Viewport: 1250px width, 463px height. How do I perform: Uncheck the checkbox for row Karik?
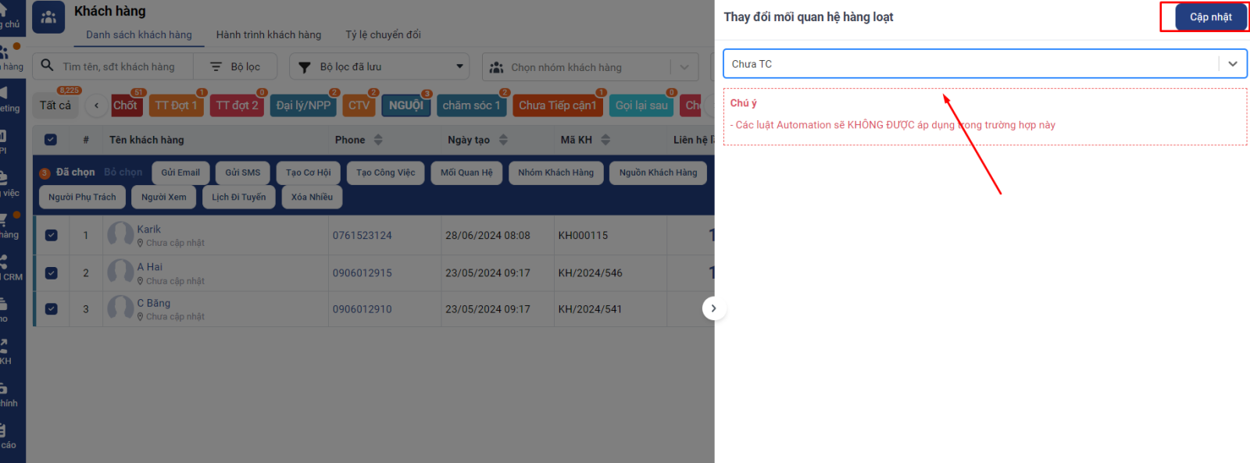(x=52, y=235)
